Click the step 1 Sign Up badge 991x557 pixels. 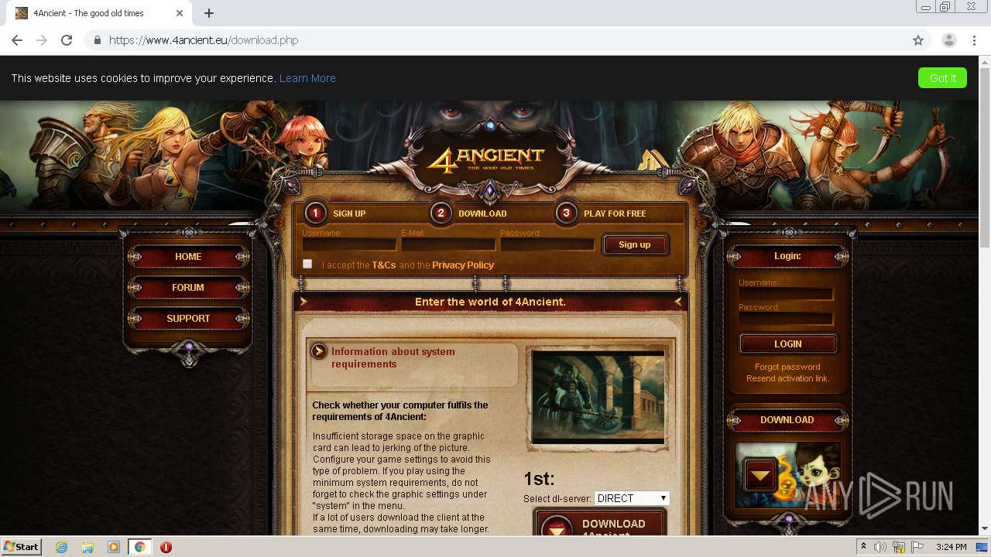(315, 213)
